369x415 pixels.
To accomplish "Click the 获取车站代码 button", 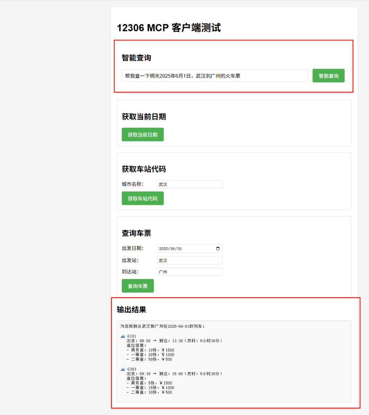I will [143, 198].
